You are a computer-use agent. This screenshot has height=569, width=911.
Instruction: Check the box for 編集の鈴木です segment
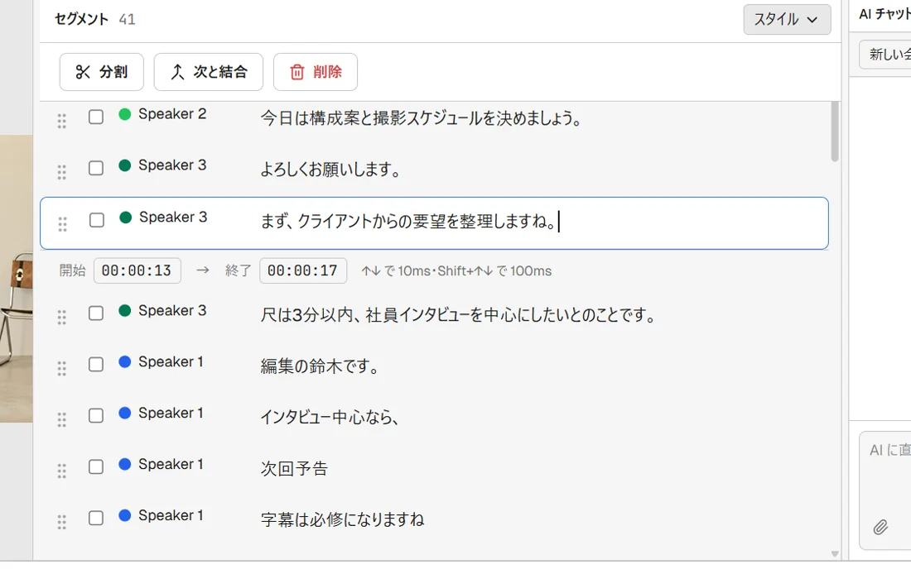tap(96, 364)
